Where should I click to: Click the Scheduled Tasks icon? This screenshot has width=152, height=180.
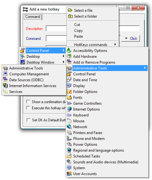coord(69,156)
